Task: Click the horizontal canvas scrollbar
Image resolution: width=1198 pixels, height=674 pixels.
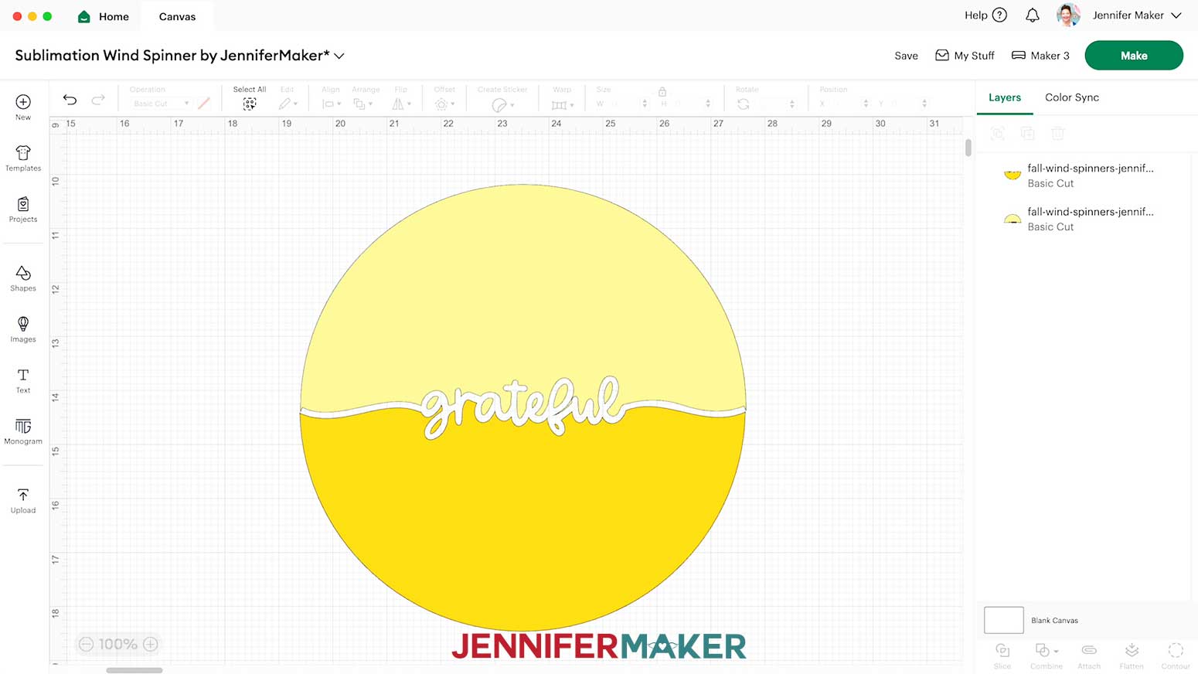Action: [x=134, y=670]
